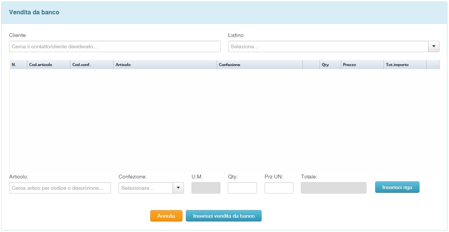Open the Listino dropdown arrow
The height and width of the screenshot is (232, 449).
433,46
